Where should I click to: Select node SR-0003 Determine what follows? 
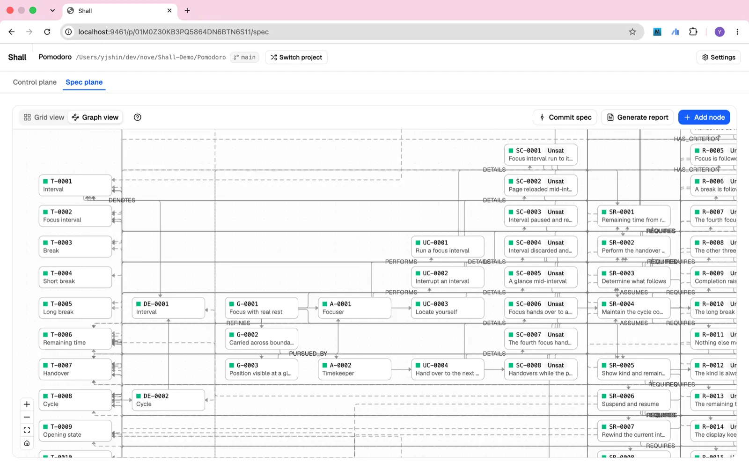tap(634, 277)
